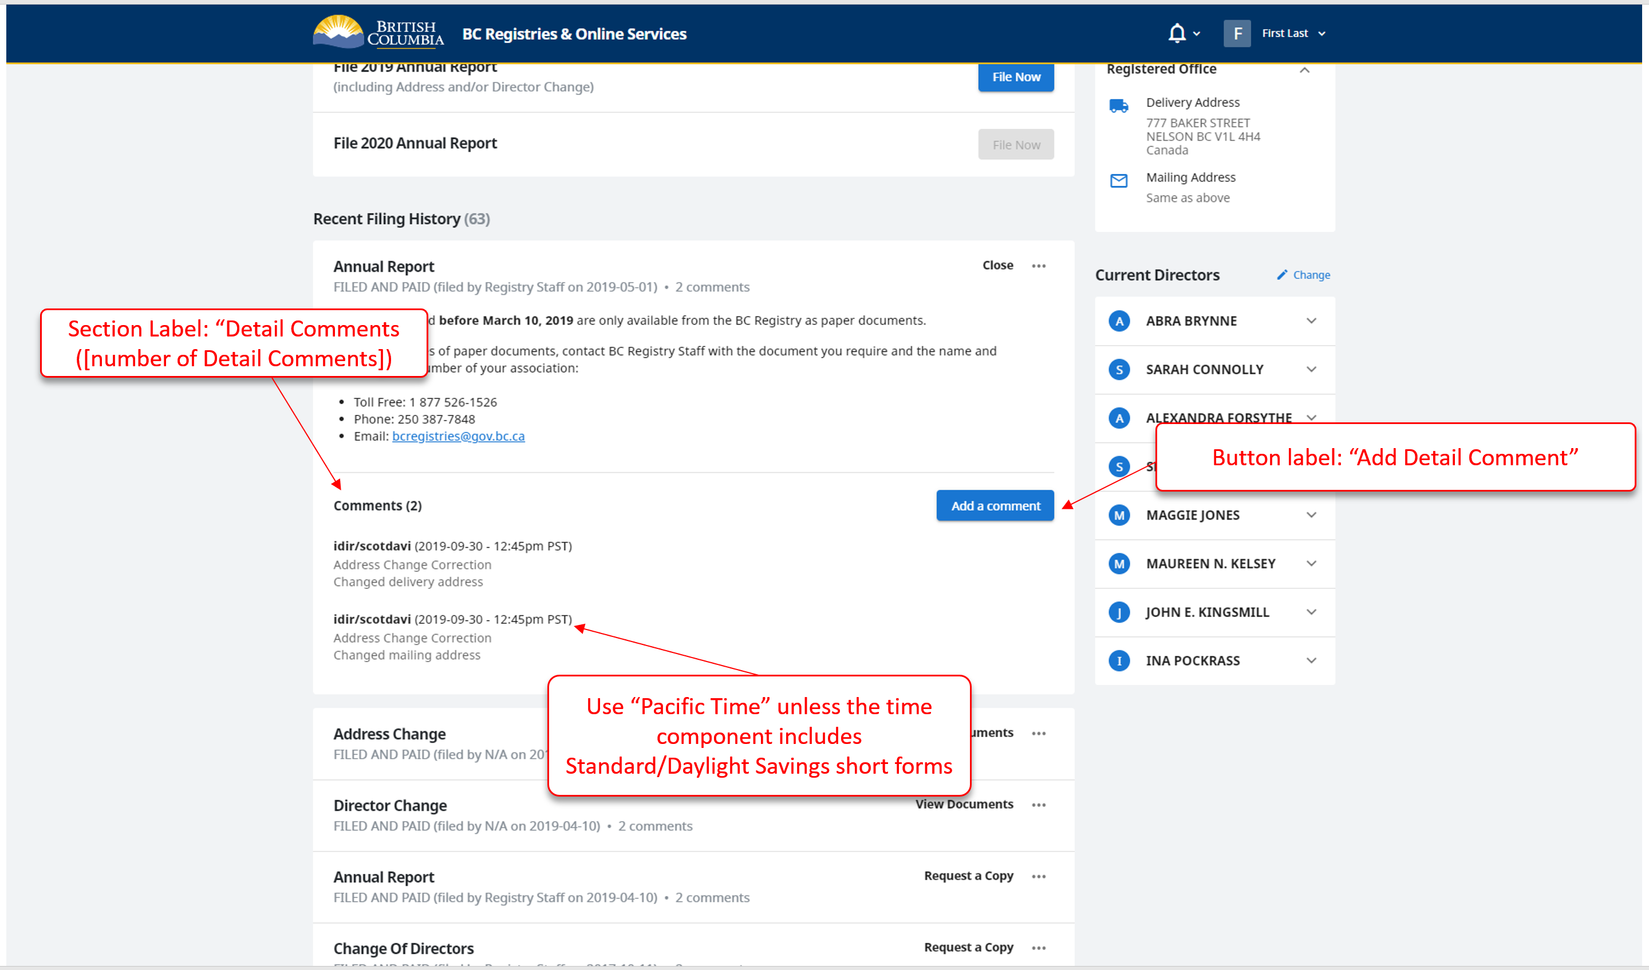
Task: Click File Now for 2019 Annual Report
Action: tap(1016, 77)
